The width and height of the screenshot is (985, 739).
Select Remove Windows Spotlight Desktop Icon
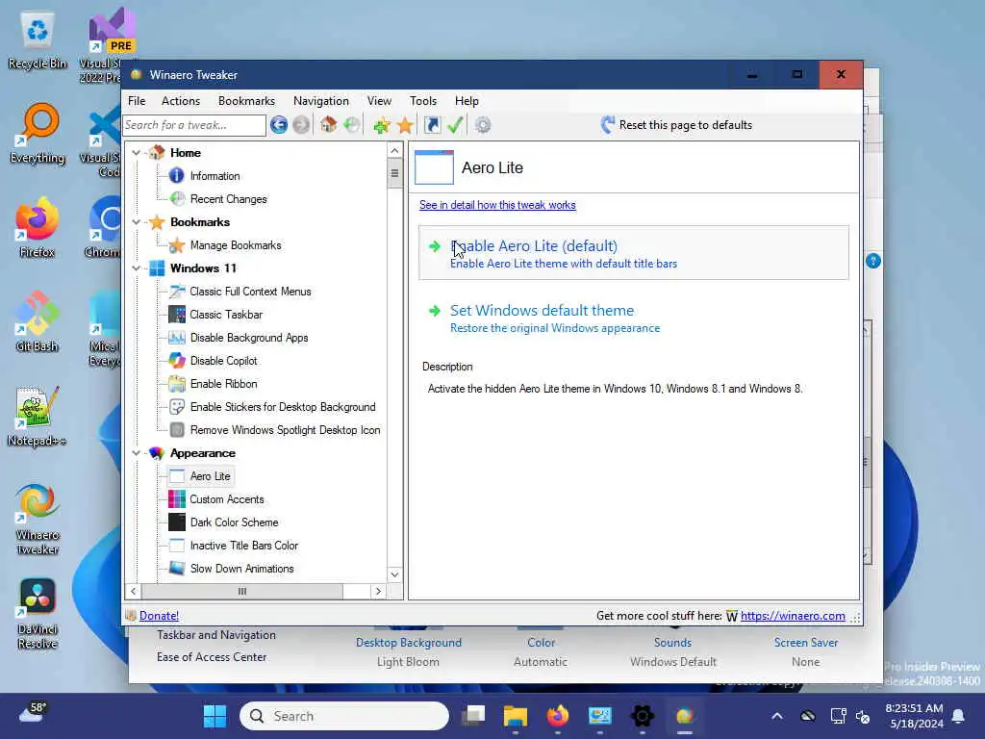[x=285, y=430]
